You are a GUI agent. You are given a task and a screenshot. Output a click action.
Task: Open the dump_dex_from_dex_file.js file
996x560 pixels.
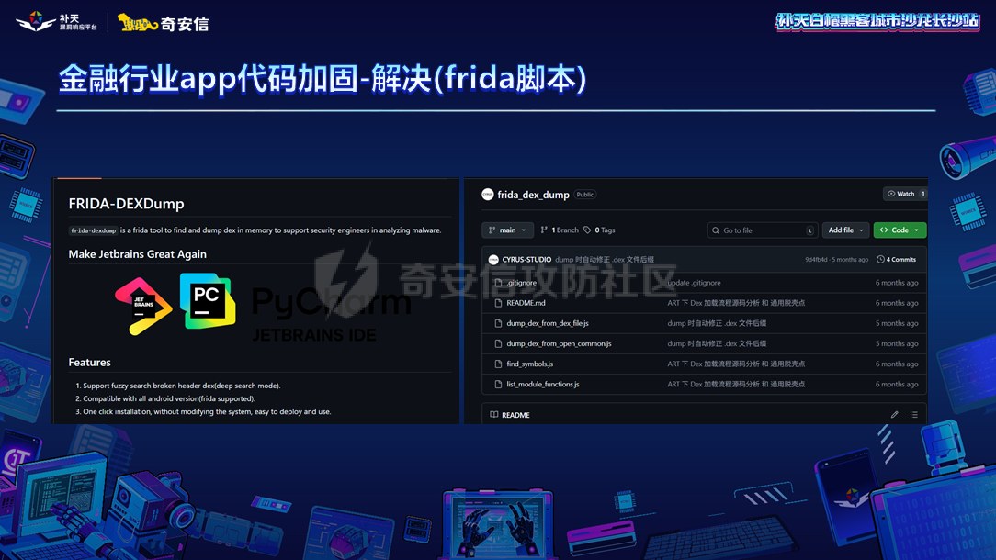click(549, 323)
